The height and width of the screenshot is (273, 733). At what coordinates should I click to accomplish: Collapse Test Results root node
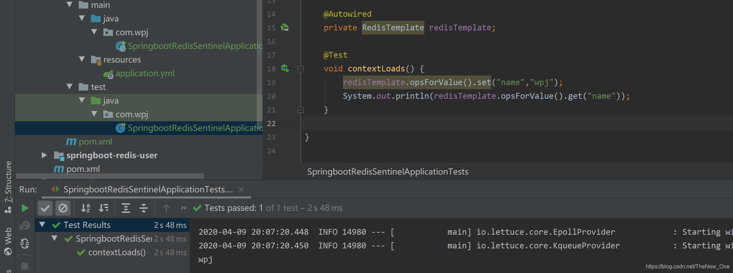(42, 224)
